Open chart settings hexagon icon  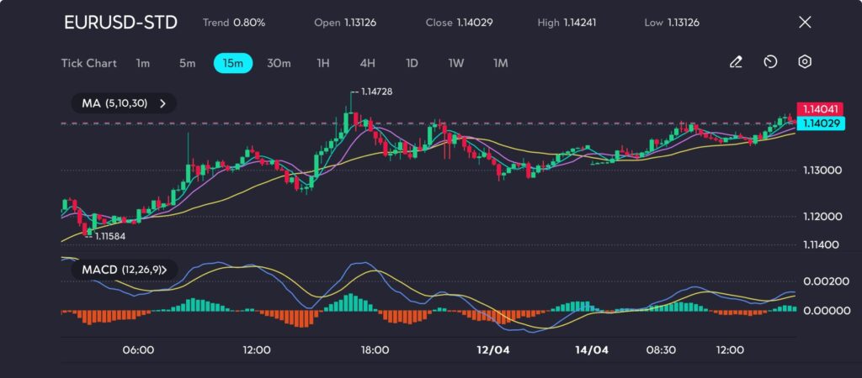point(805,62)
